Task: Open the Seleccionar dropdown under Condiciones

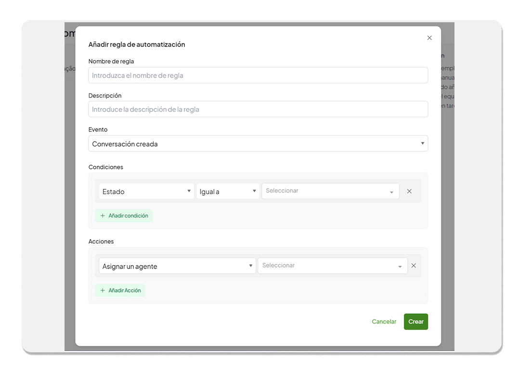Action: (330, 191)
